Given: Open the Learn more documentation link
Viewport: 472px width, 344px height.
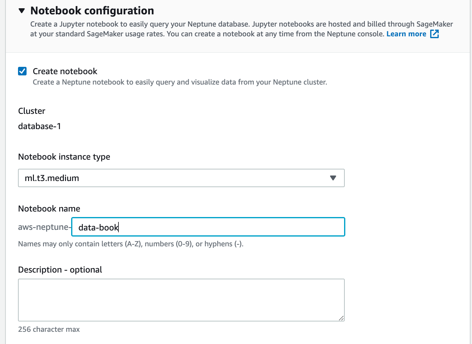Looking at the screenshot, I should click(406, 34).
